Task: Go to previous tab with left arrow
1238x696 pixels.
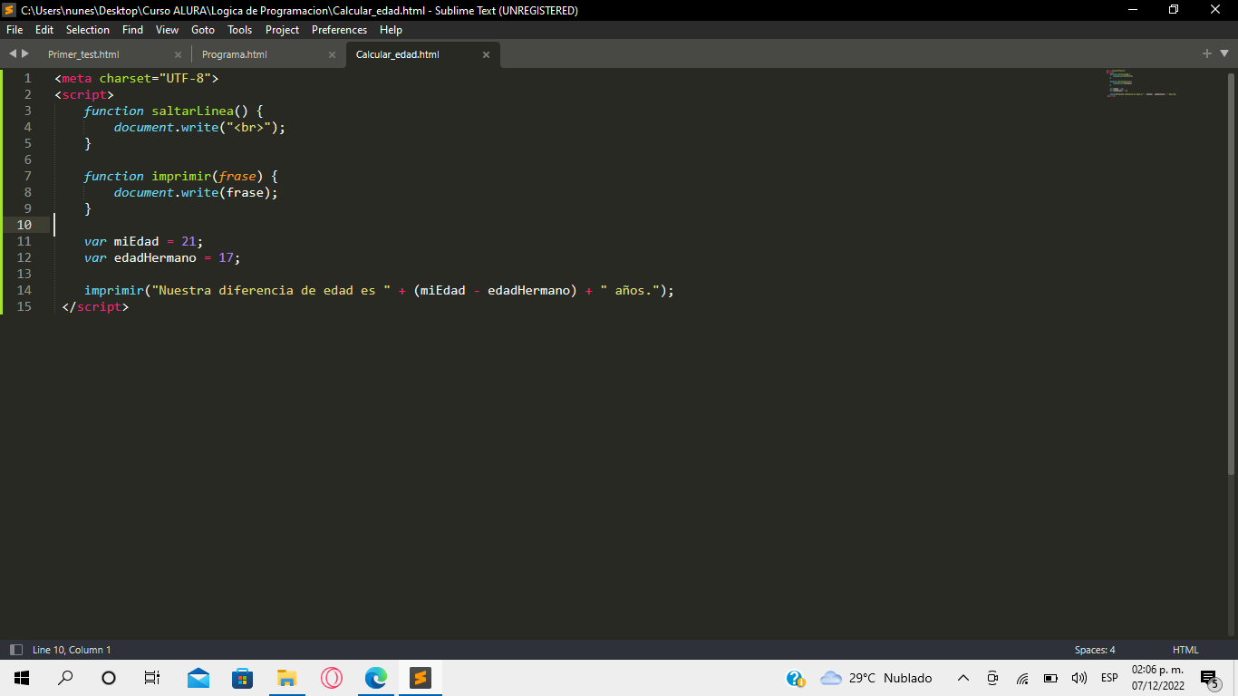Action: click(x=13, y=53)
